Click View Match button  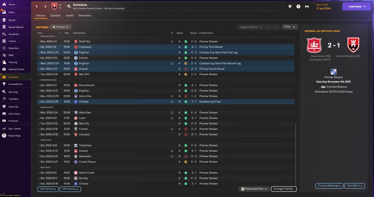coord(354,186)
